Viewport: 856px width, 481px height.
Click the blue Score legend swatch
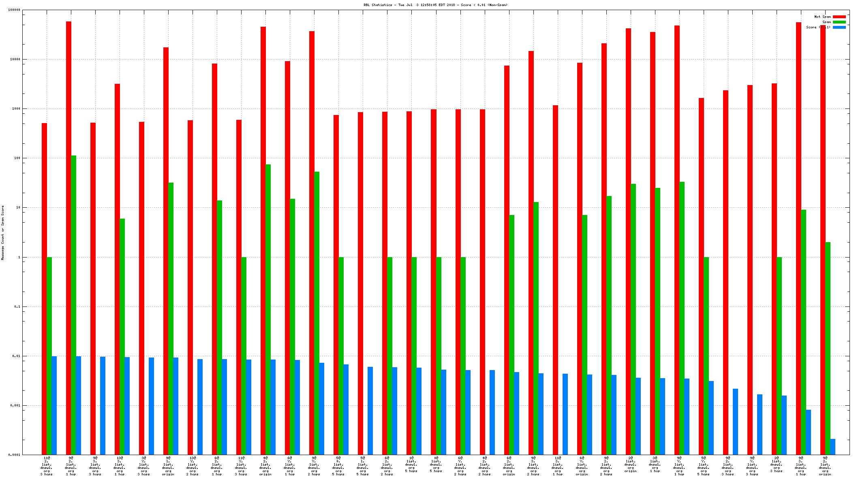pyautogui.click(x=839, y=27)
